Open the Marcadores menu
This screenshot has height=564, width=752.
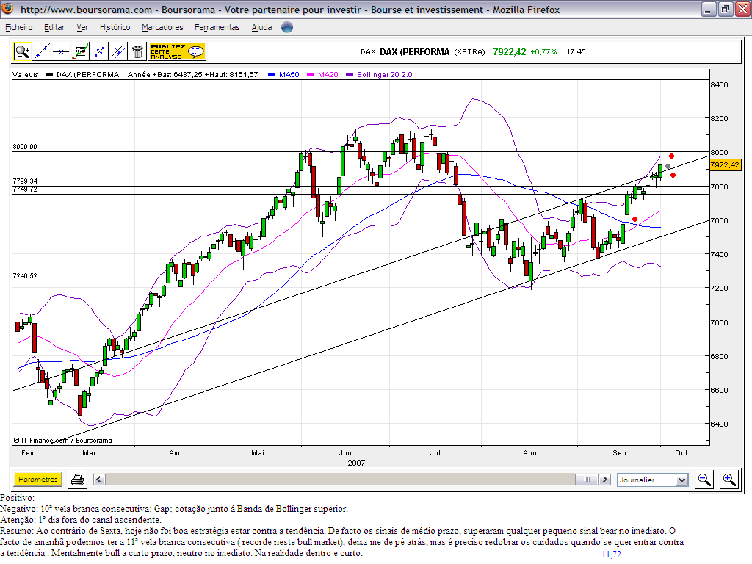[x=162, y=27]
